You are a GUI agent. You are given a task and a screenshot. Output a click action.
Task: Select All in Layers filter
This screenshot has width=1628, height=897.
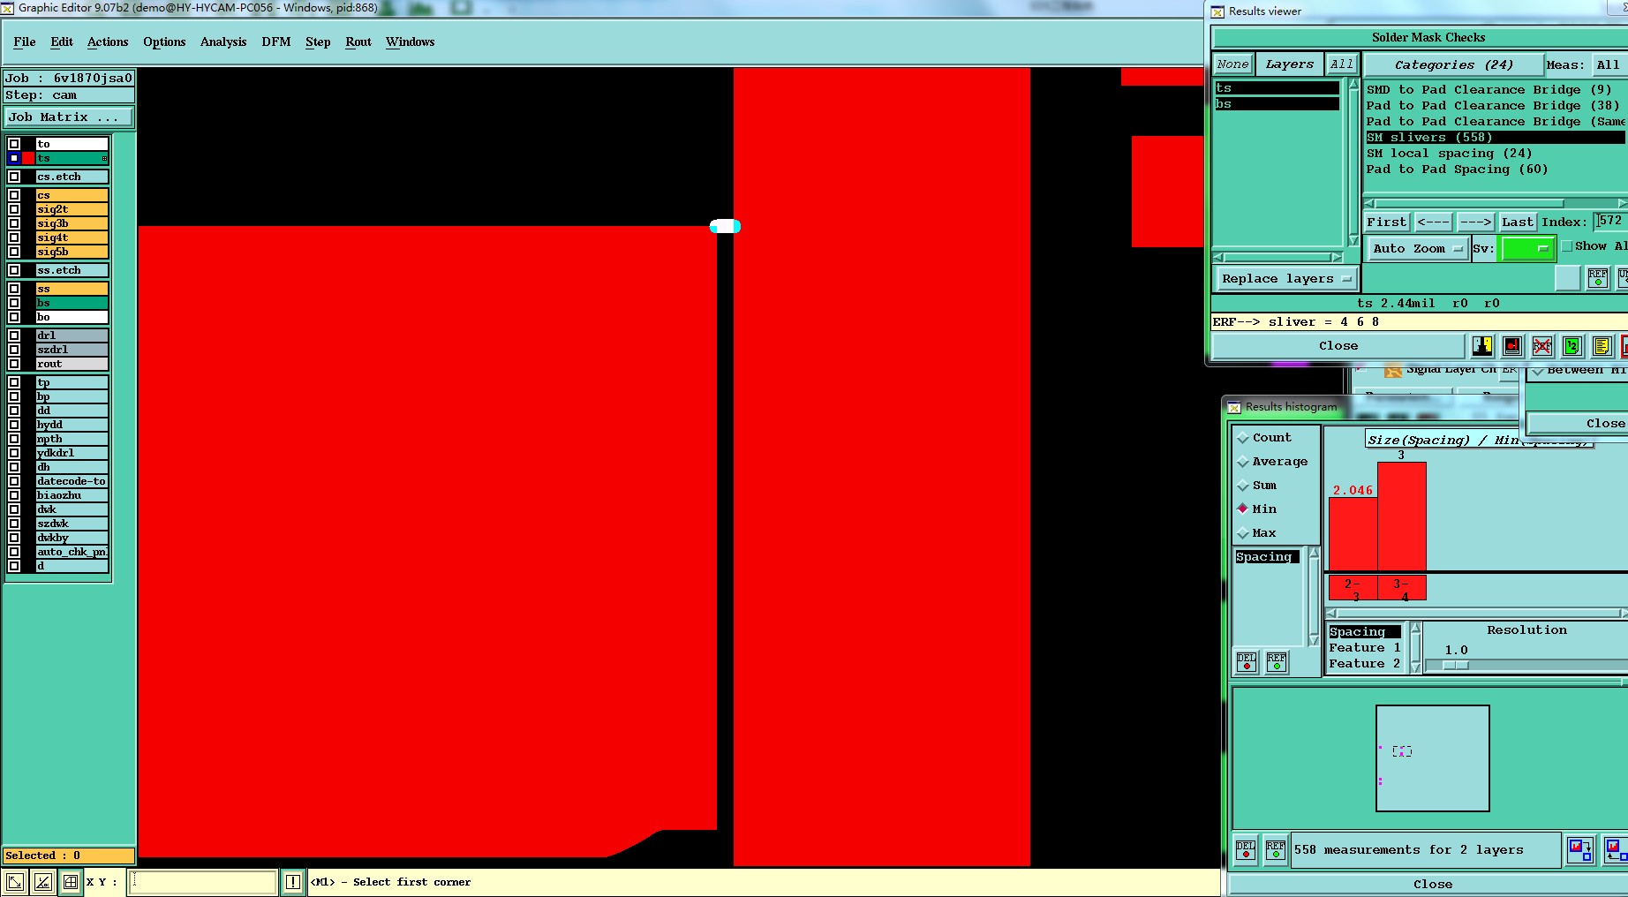click(x=1341, y=64)
